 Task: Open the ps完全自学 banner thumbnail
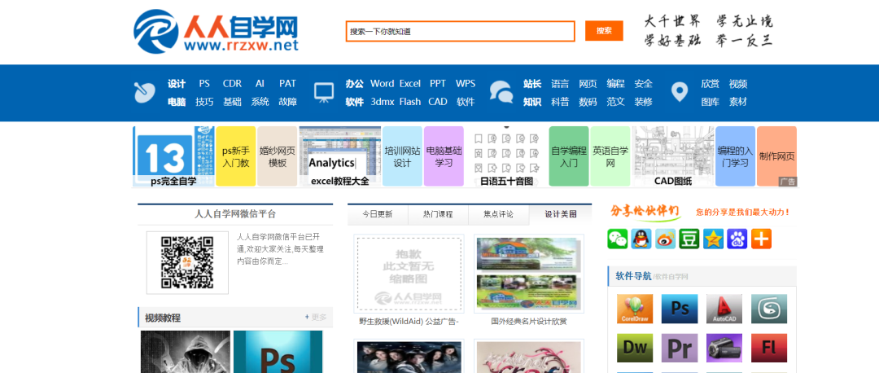coord(174,156)
